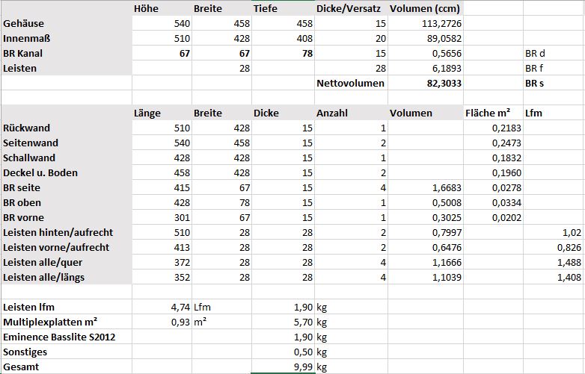Click the BR Kanal row label
Viewport: 585px width, 374px height.
[67, 53]
